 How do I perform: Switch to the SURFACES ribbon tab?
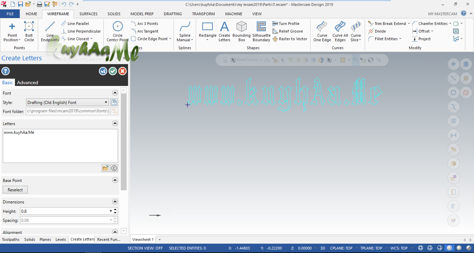tap(88, 14)
